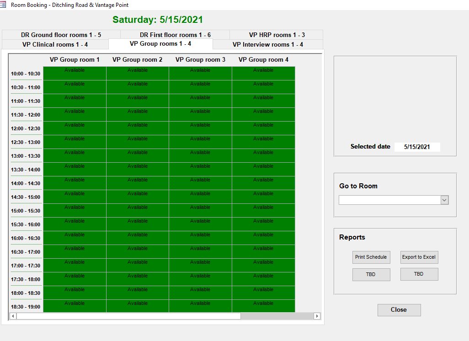Click schedule scrollbar left arrow
The height and width of the screenshot is (341, 469).
13,316
